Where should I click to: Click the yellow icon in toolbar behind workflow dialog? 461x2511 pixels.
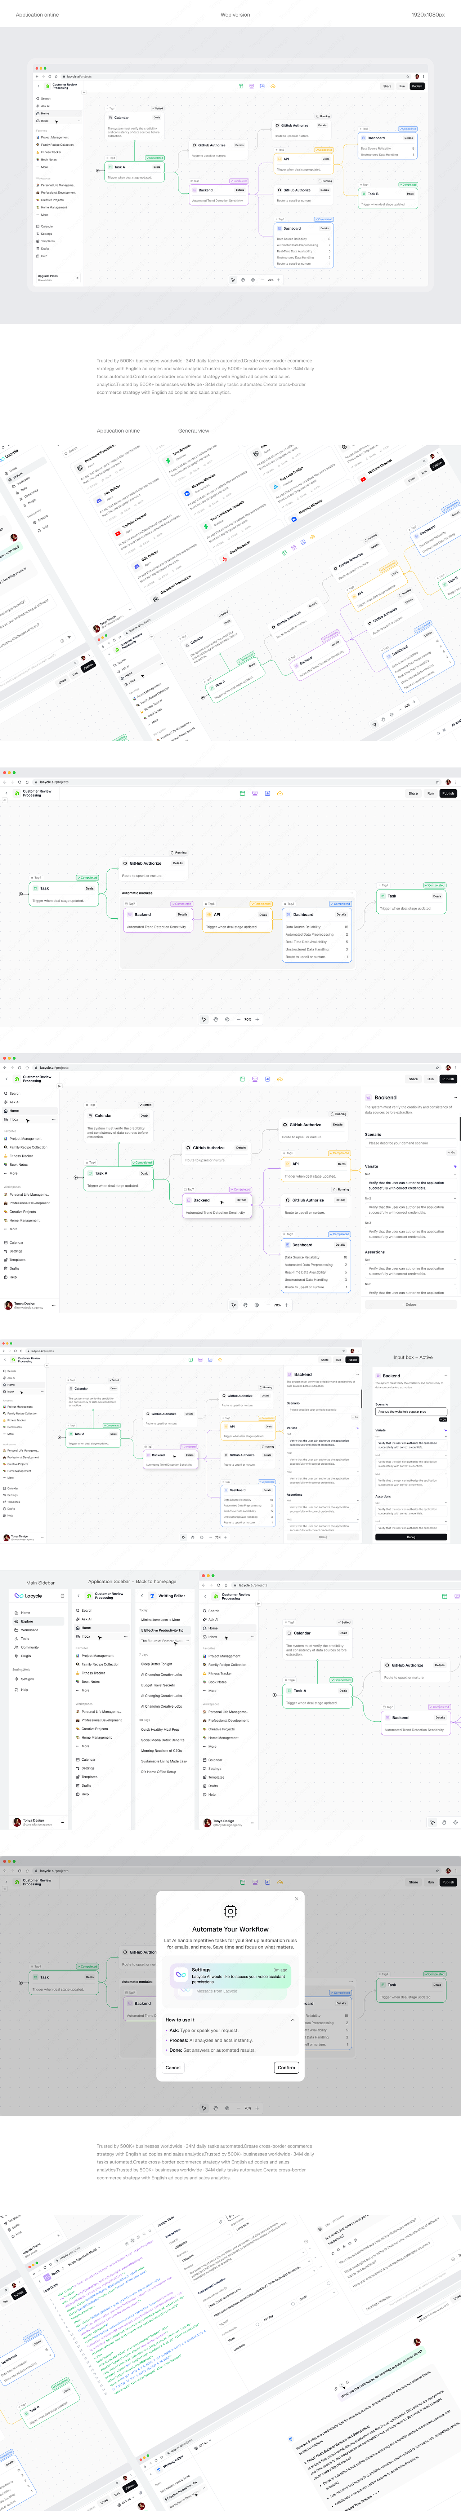point(280,1882)
